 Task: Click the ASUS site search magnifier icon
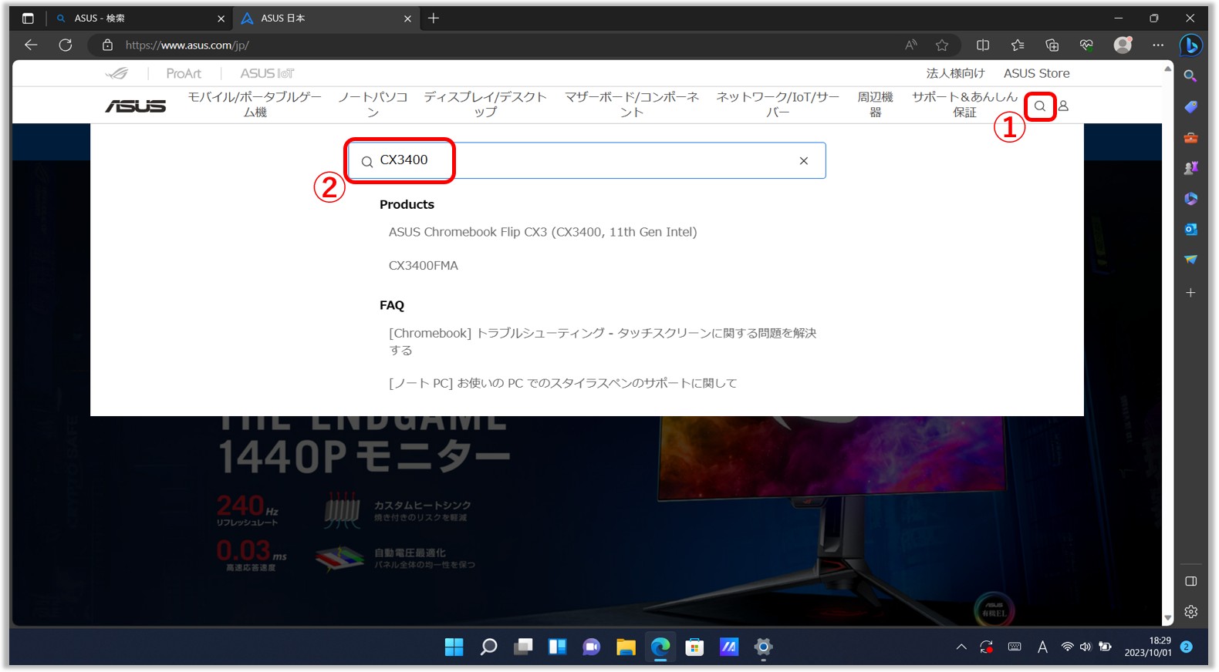[x=1039, y=106]
